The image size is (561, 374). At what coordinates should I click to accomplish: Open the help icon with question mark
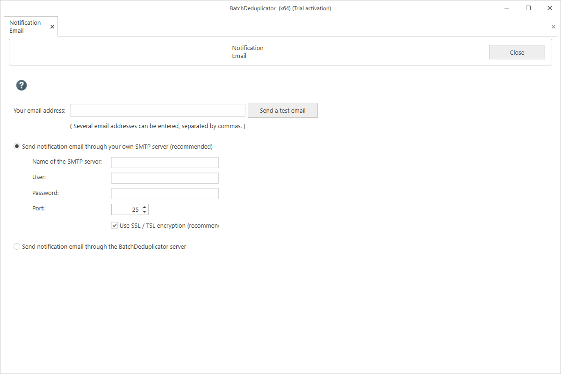click(x=21, y=85)
